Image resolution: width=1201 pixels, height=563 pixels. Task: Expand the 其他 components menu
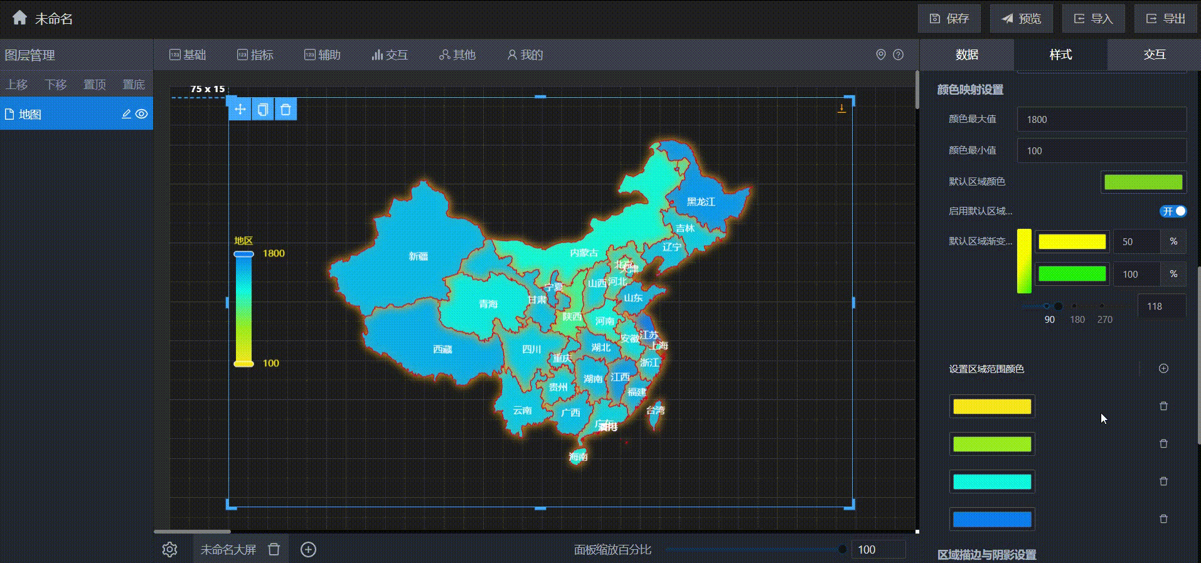pyautogui.click(x=457, y=55)
